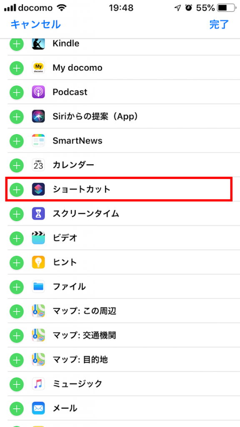Tap the ヒント lightbulb icon
Image resolution: width=240 pixels, height=427 pixels.
coord(38,262)
